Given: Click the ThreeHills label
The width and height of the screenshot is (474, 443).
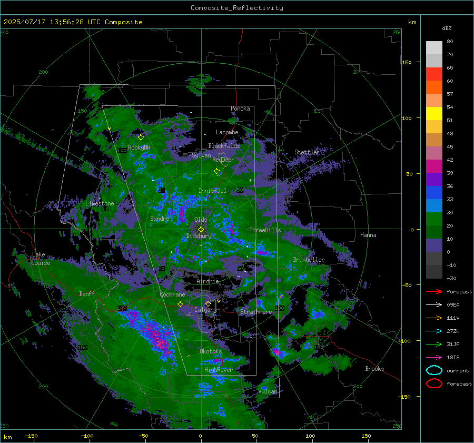Looking at the screenshot, I should point(265,230).
